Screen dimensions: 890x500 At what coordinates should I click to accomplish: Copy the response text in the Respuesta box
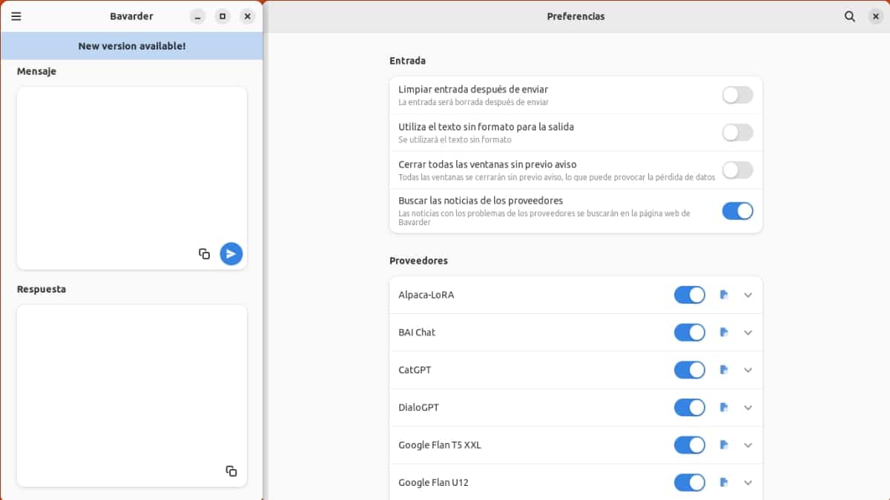point(231,471)
